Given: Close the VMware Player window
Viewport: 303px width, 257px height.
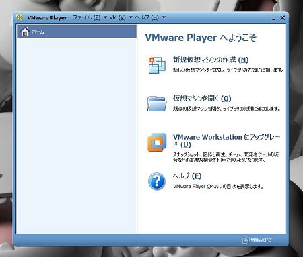Looking at the screenshot, I should (283, 18).
